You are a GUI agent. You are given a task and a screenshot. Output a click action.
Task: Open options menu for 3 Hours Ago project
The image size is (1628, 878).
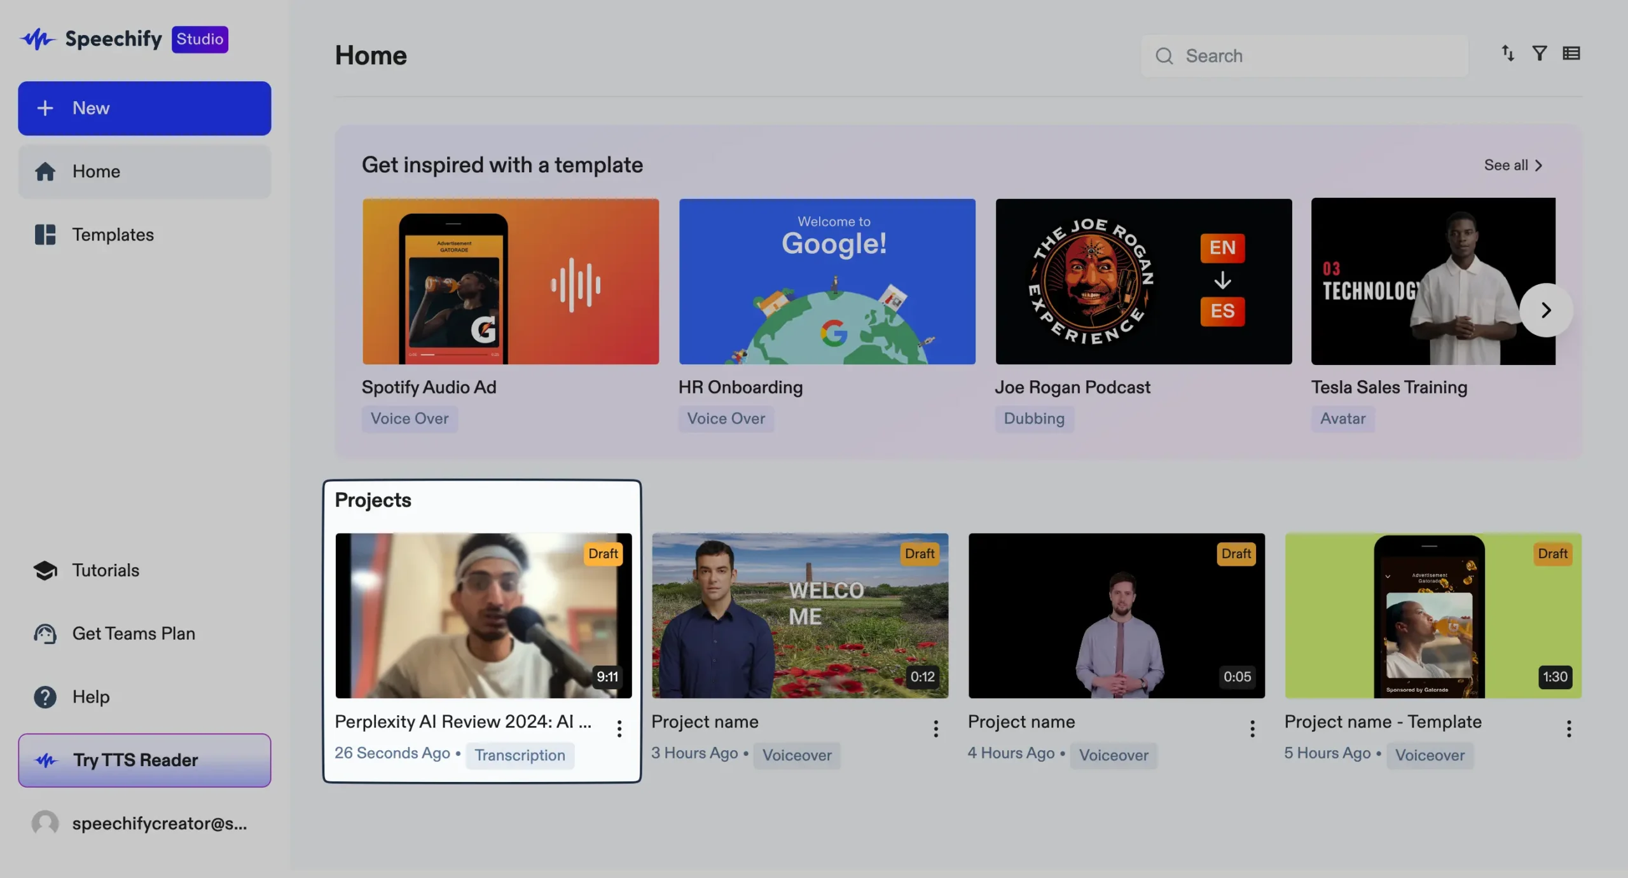(x=936, y=729)
